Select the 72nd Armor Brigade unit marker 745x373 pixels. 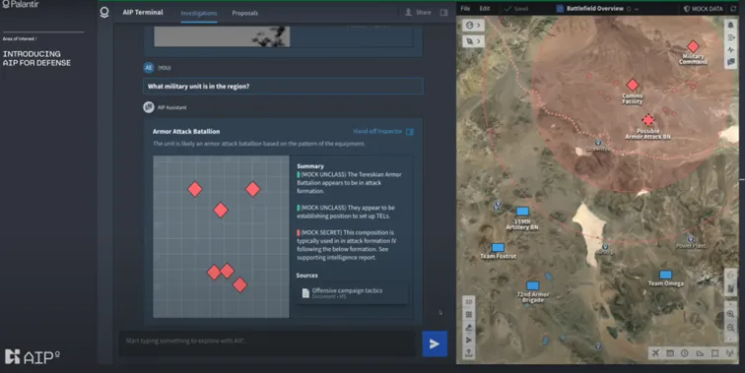click(x=532, y=285)
